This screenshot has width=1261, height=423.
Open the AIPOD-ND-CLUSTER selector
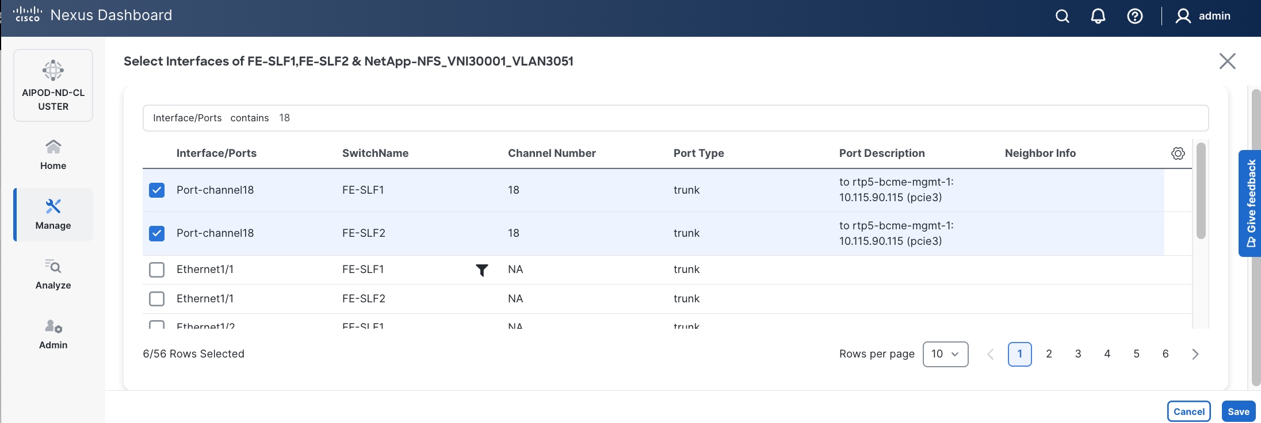pos(53,86)
